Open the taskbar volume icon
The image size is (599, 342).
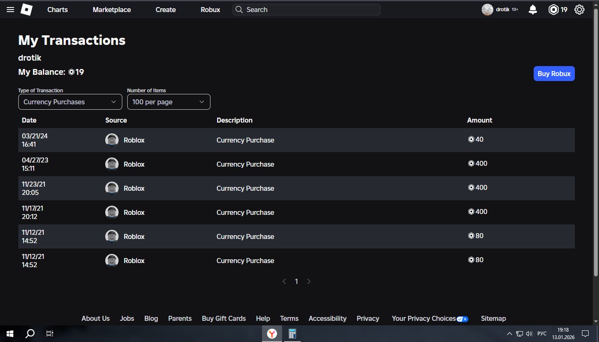[529, 334]
